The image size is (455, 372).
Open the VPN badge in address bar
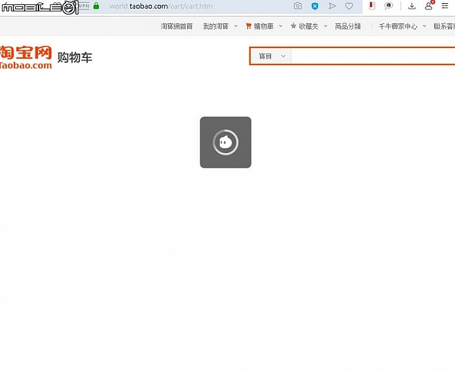pos(84,6)
